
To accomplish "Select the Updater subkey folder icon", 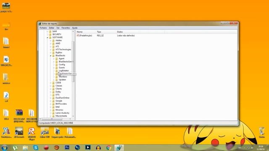I will coord(57,80).
